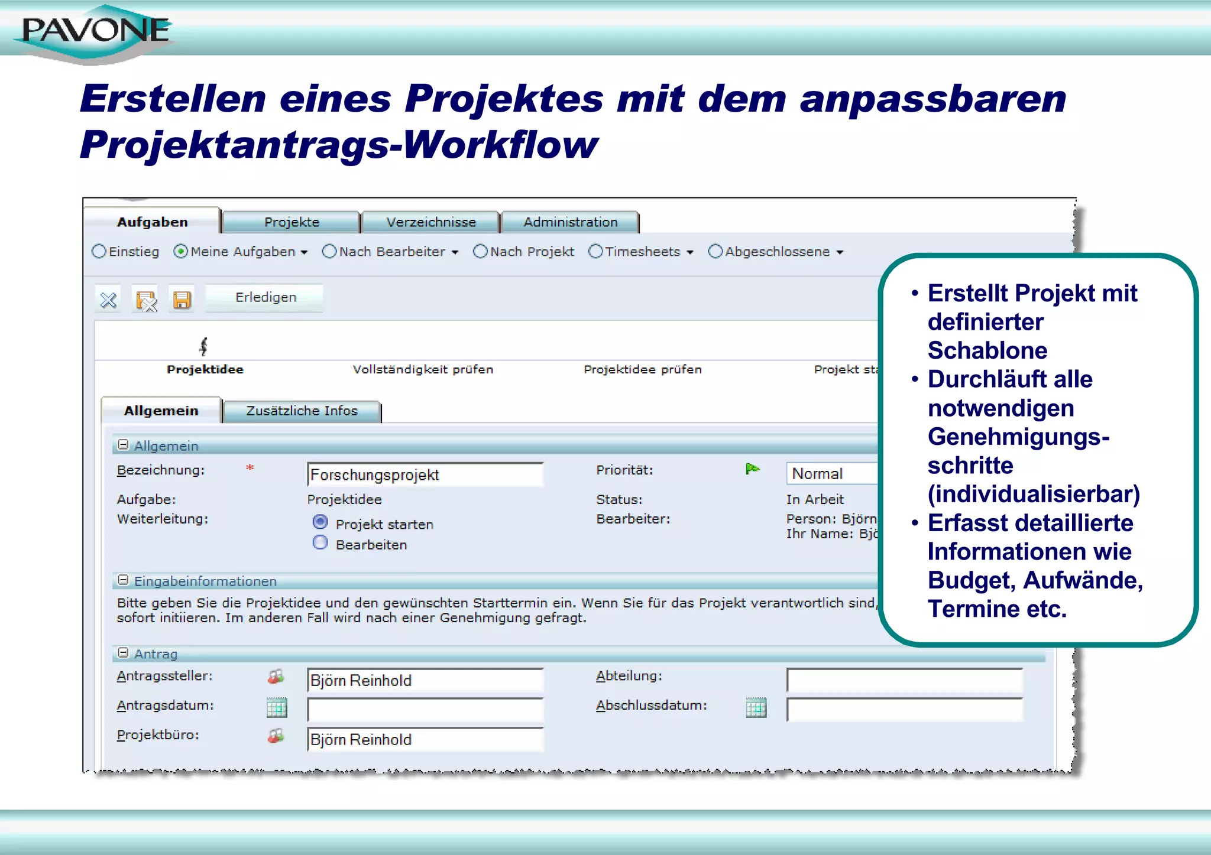Image resolution: width=1211 pixels, height=855 pixels.
Task: Click the empty Antragsdatum input field
Action: (425, 710)
